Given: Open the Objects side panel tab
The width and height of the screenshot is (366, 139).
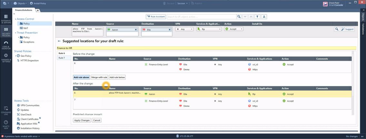Looking at the screenshot, I should tap(363, 17).
